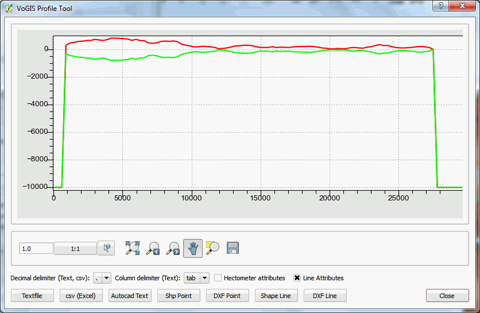
Task: Export profile to csv (Excel)
Action: (x=81, y=296)
